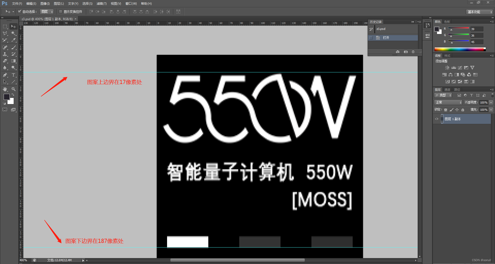
Task: Select the Eraser tool
Action: coord(5,61)
